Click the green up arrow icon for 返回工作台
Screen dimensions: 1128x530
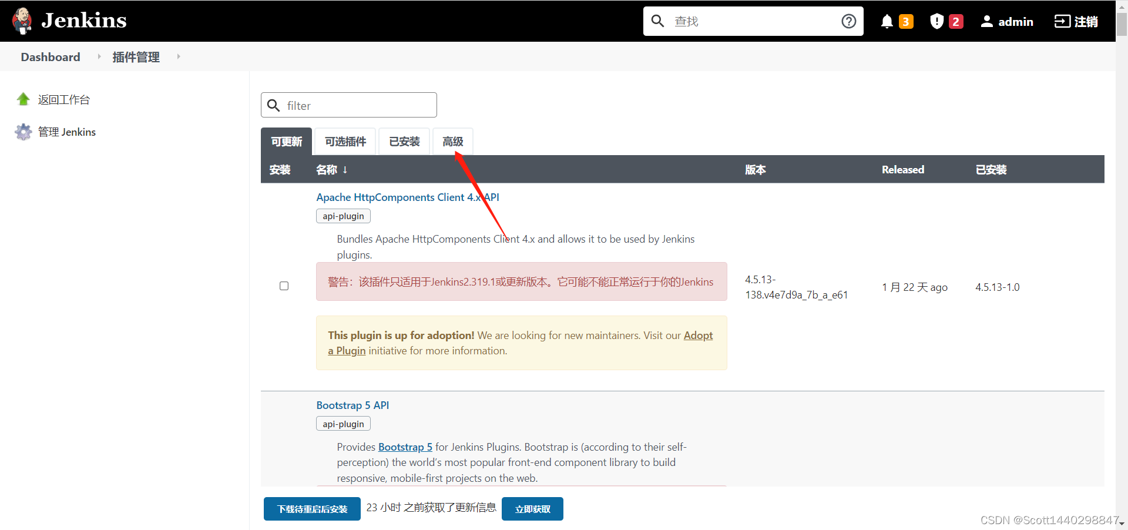[x=23, y=99]
